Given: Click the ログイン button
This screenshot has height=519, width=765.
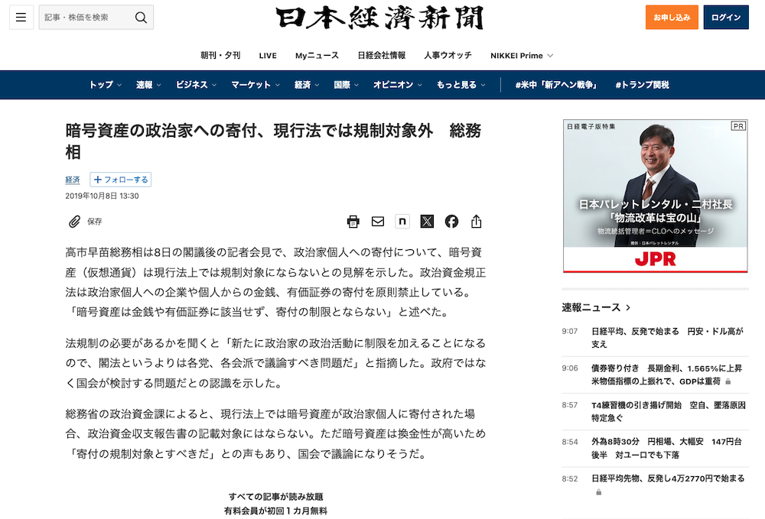Looking at the screenshot, I should tap(726, 17).
